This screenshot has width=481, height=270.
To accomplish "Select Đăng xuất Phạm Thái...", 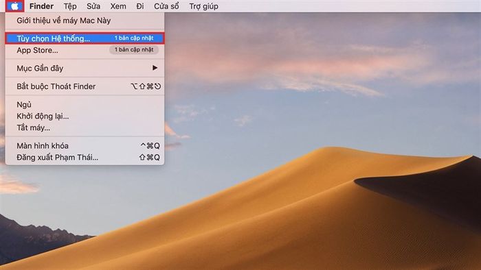I will tap(85, 157).
